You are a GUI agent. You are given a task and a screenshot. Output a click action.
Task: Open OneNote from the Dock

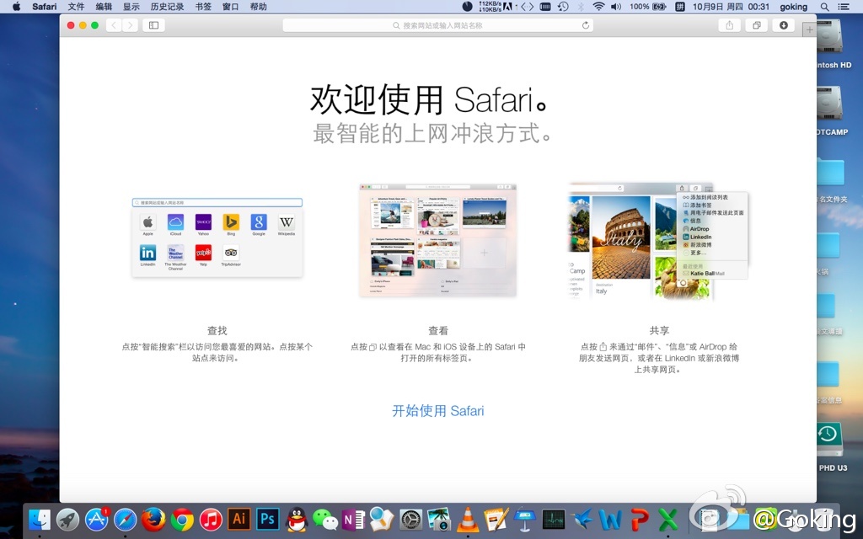(x=354, y=520)
